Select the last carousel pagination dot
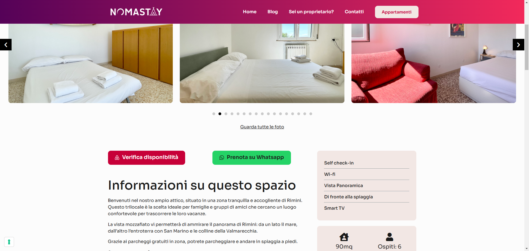The image size is (529, 251). click(311, 114)
